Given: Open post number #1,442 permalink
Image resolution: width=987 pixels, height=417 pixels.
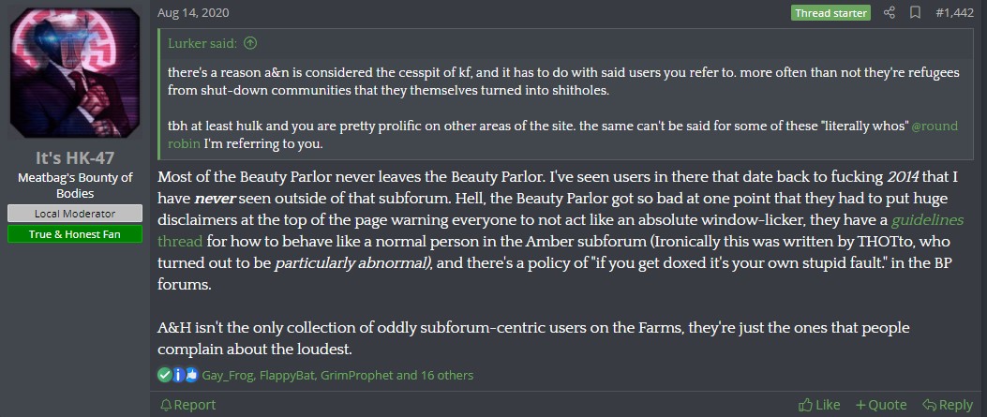Looking at the screenshot, I should click(954, 12).
